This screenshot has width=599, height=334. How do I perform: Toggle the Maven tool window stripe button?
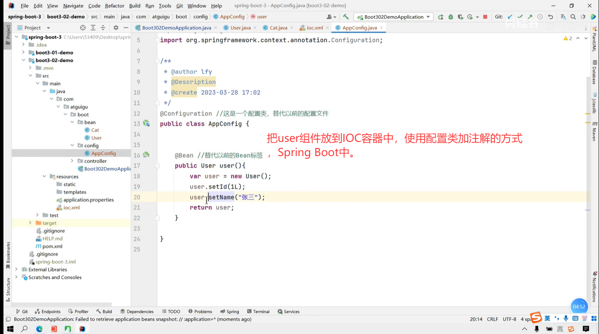pyautogui.click(x=594, y=132)
